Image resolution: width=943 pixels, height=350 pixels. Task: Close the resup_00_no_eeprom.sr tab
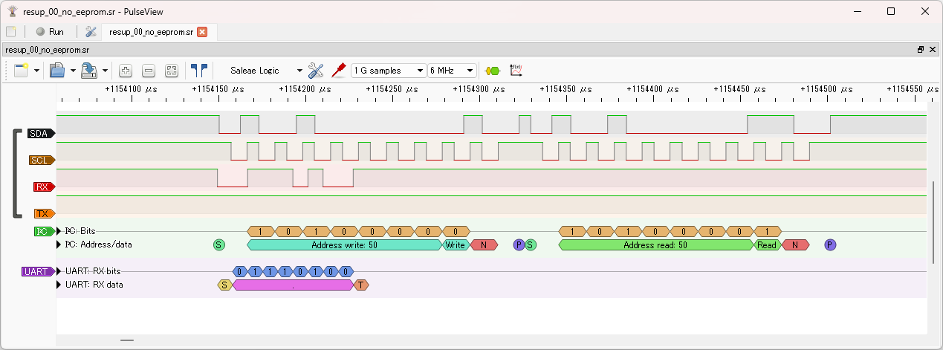pos(202,32)
